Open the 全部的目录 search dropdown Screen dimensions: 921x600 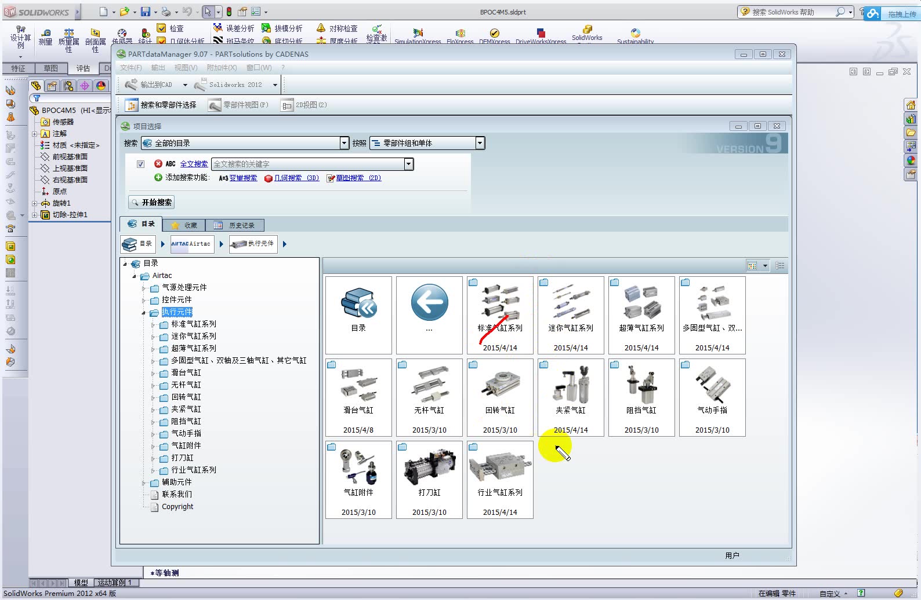tap(345, 143)
